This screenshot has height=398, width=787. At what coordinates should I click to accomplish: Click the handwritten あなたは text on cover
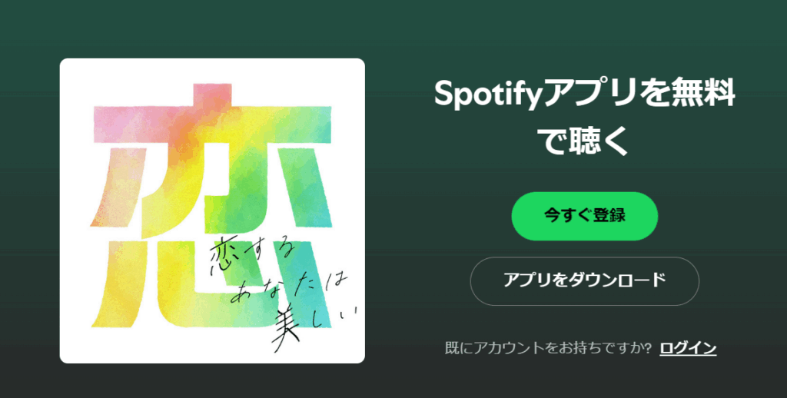[289, 289]
